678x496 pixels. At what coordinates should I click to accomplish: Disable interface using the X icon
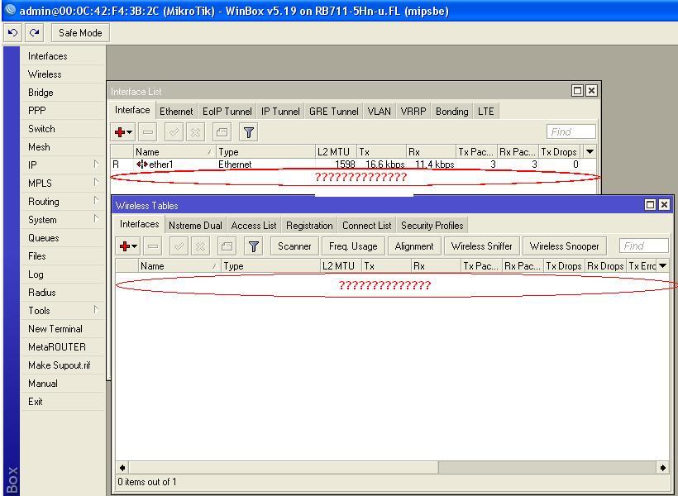coord(196,131)
